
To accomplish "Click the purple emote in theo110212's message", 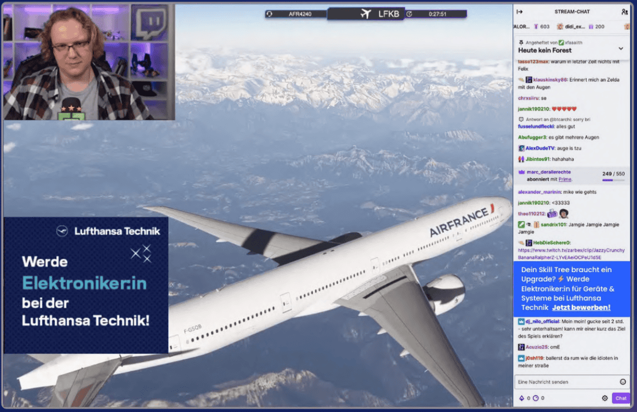I will coord(552,214).
